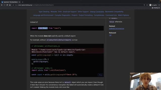Open the Language and Environment section link

pyautogui.click(x=43, y=15)
